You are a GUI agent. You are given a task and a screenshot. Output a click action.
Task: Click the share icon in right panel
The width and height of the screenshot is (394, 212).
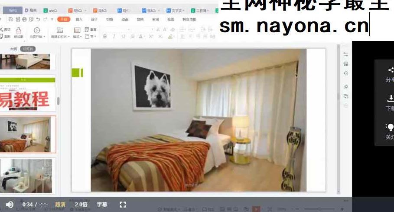point(391,70)
